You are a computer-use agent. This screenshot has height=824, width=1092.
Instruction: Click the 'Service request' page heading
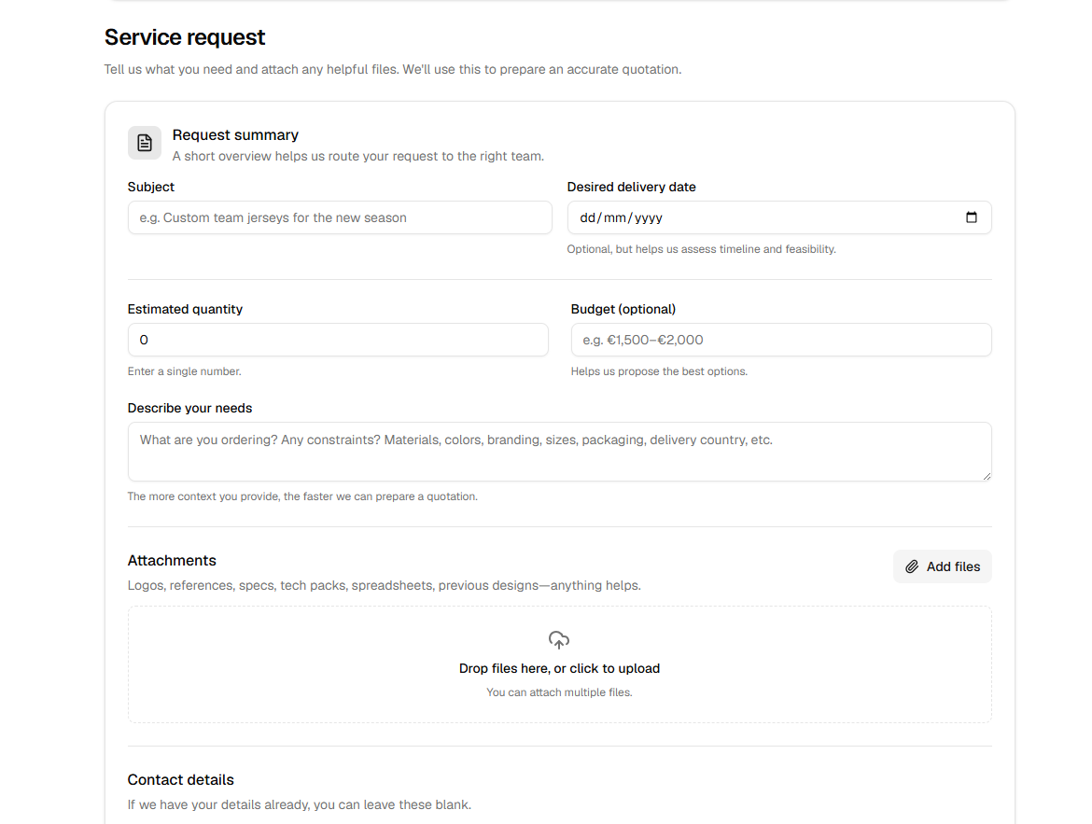click(185, 36)
